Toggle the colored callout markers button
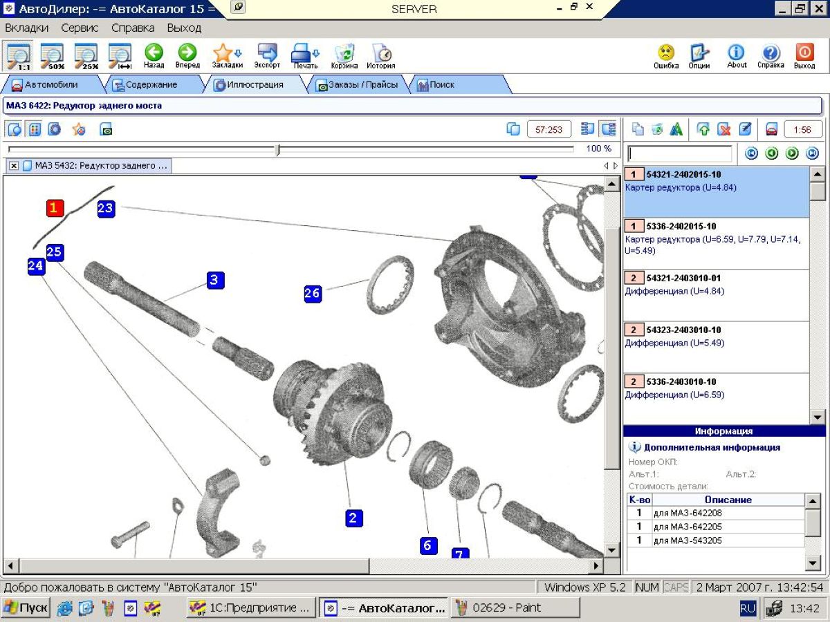The width and height of the screenshot is (830, 622). 34,129
